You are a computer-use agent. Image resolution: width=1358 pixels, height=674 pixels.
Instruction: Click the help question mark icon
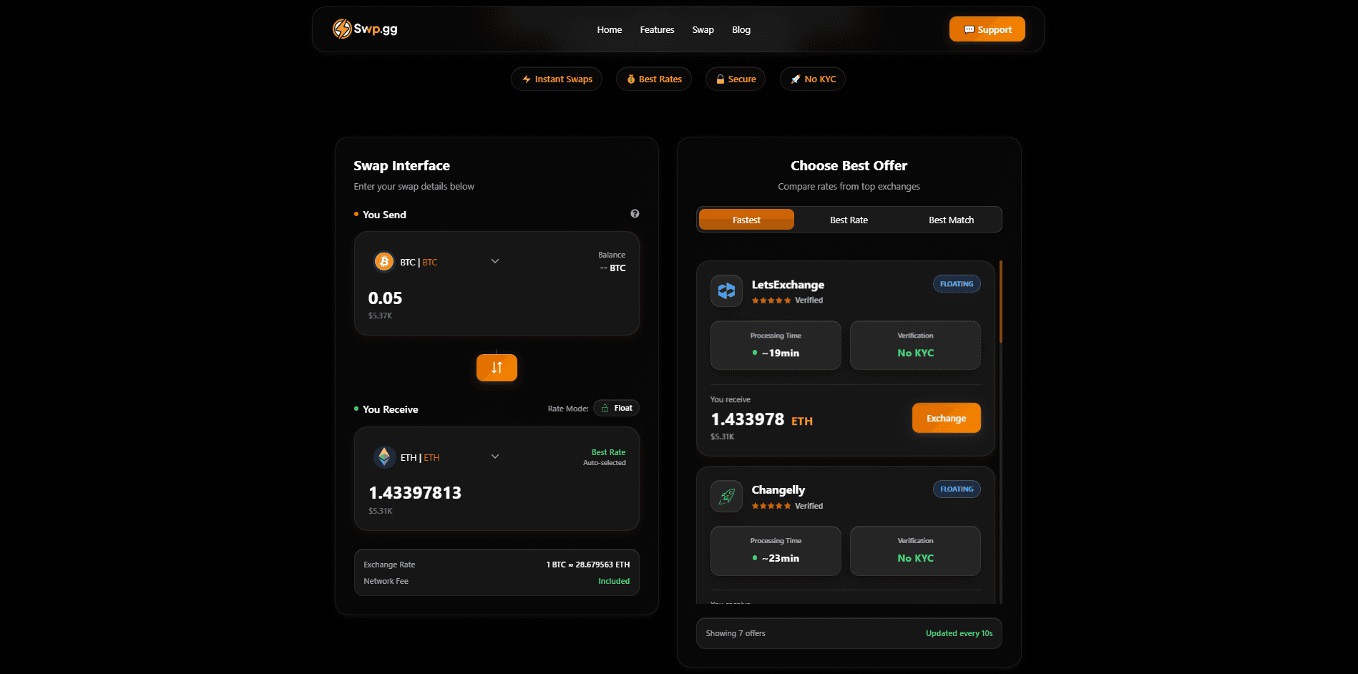[635, 214]
